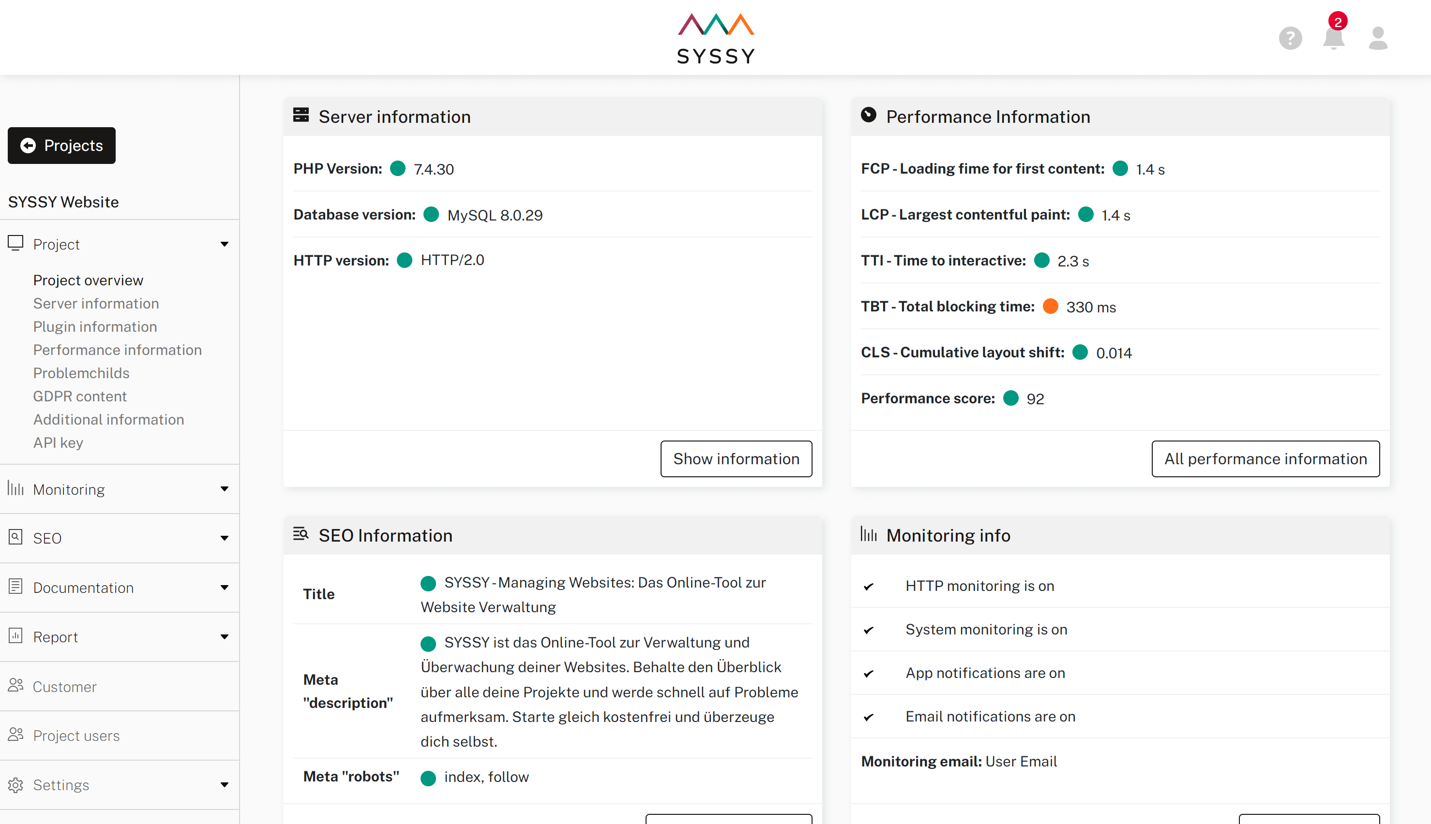Click the Show information button

736,458
